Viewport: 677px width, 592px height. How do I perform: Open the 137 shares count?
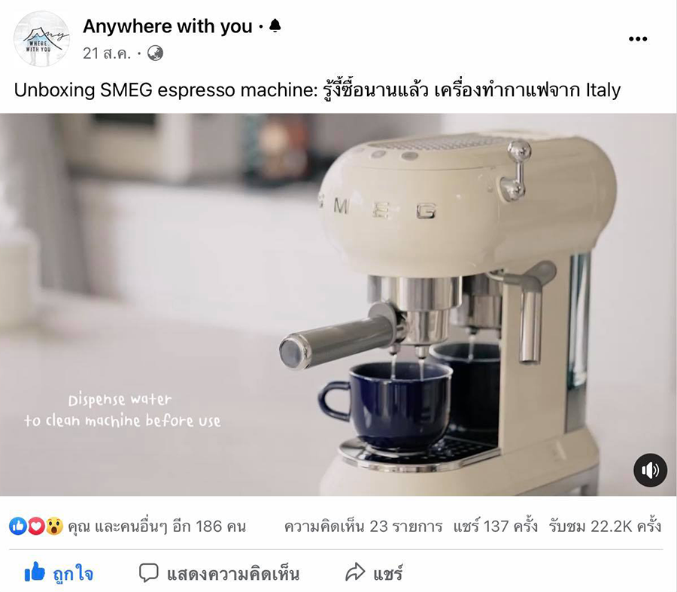pyautogui.click(x=495, y=527)
